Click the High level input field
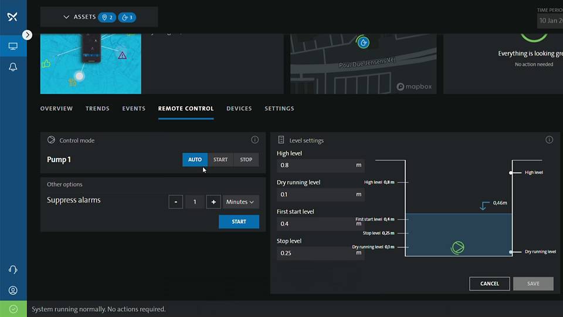This screenshot has height=317, width=563. pyautogui.click(x=316, y=166)
